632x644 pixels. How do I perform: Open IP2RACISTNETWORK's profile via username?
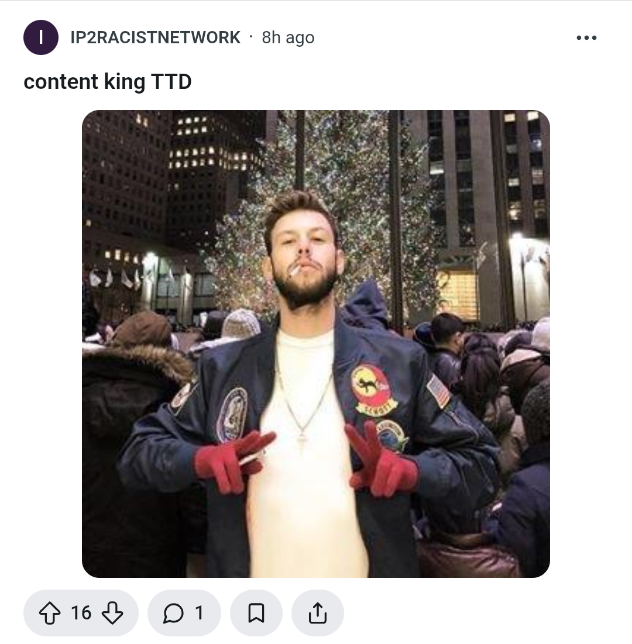click(155, 37)
